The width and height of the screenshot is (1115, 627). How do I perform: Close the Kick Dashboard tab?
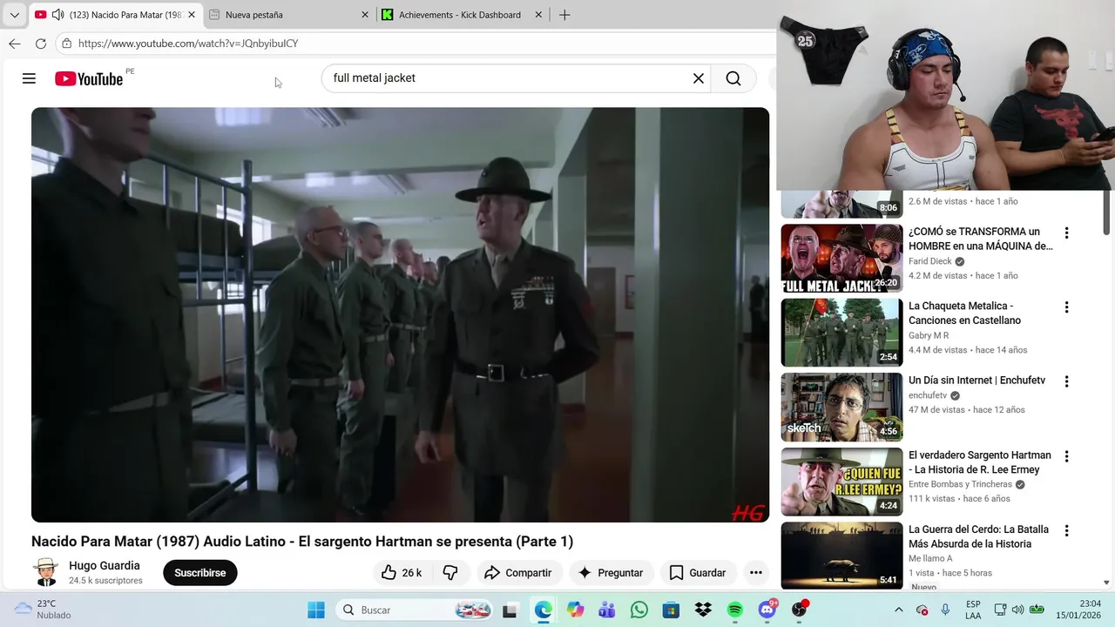click(538, 15)
